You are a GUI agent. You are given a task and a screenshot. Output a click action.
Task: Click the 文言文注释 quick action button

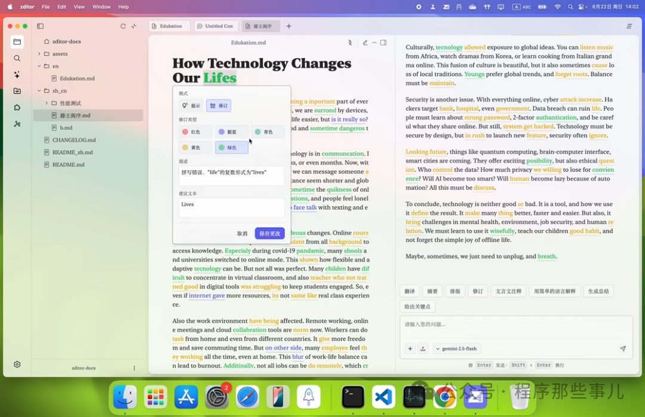tap(508, 291)
